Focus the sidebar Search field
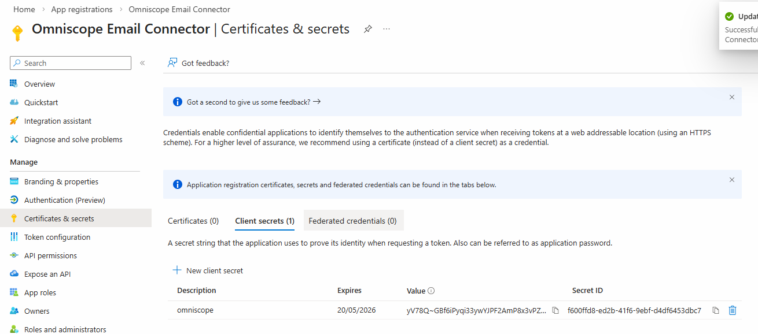 click(71, 63)
